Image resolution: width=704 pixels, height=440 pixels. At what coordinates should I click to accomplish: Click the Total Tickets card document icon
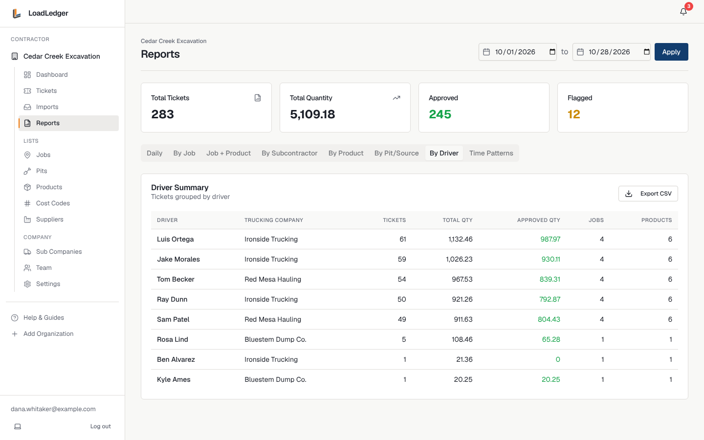click(258, 98)
